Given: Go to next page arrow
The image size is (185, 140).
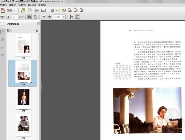Looking at the screenshot, I should [8, 17].
